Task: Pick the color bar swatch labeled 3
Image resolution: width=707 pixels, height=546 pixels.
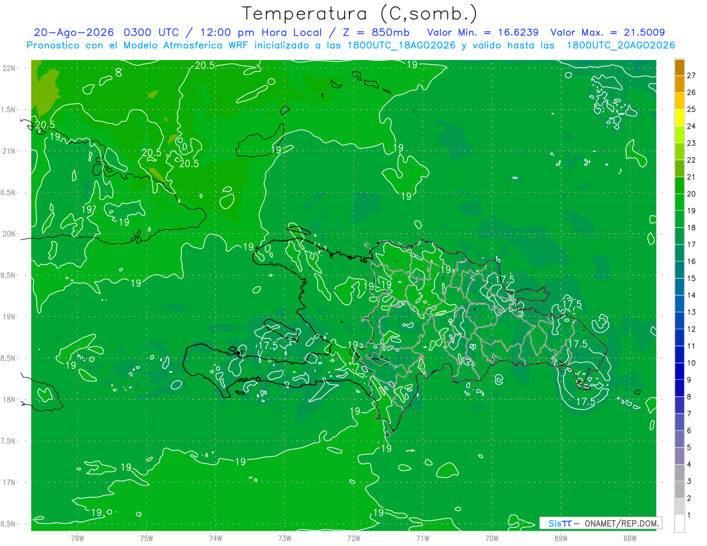Action: tap(679, 473)
